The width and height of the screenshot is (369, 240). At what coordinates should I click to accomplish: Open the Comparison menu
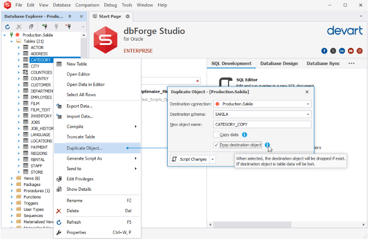[87, 5]
